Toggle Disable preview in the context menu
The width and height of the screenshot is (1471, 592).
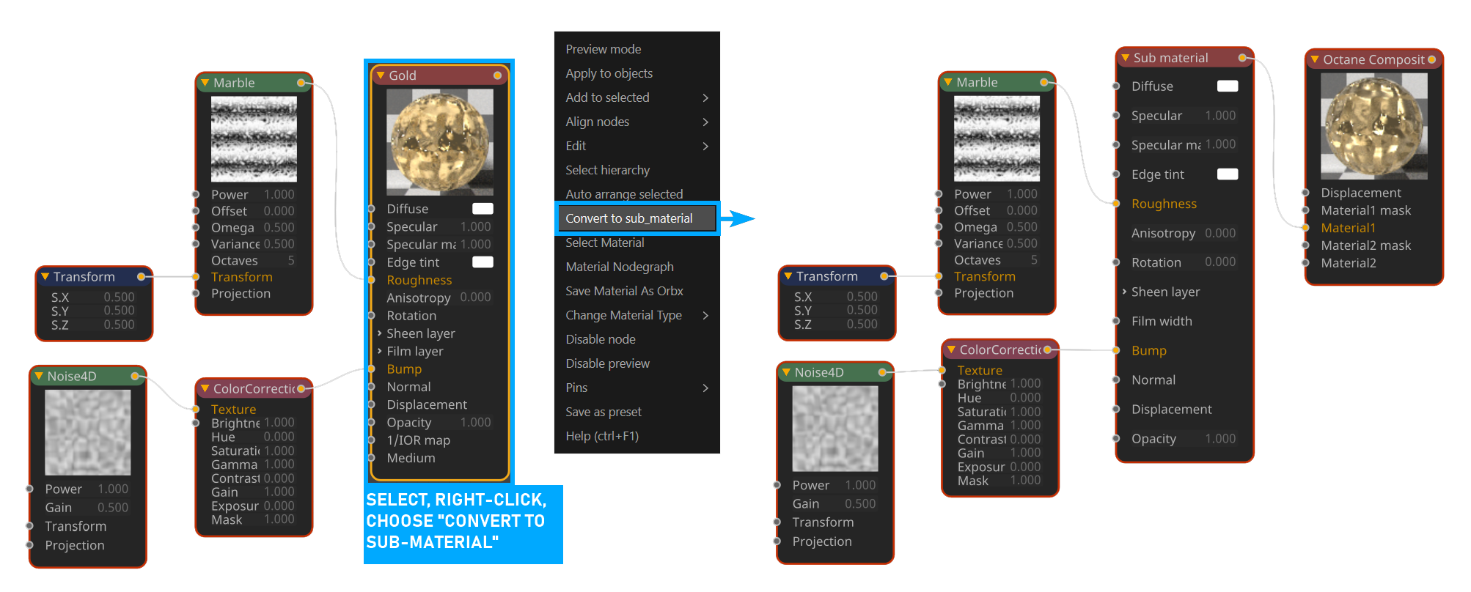pos(607,363)
